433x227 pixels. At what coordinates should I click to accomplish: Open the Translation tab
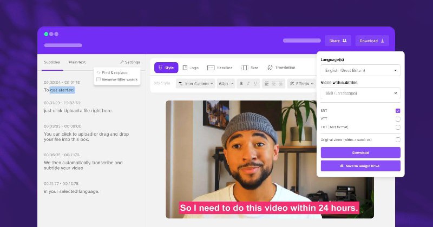point(281,68)
